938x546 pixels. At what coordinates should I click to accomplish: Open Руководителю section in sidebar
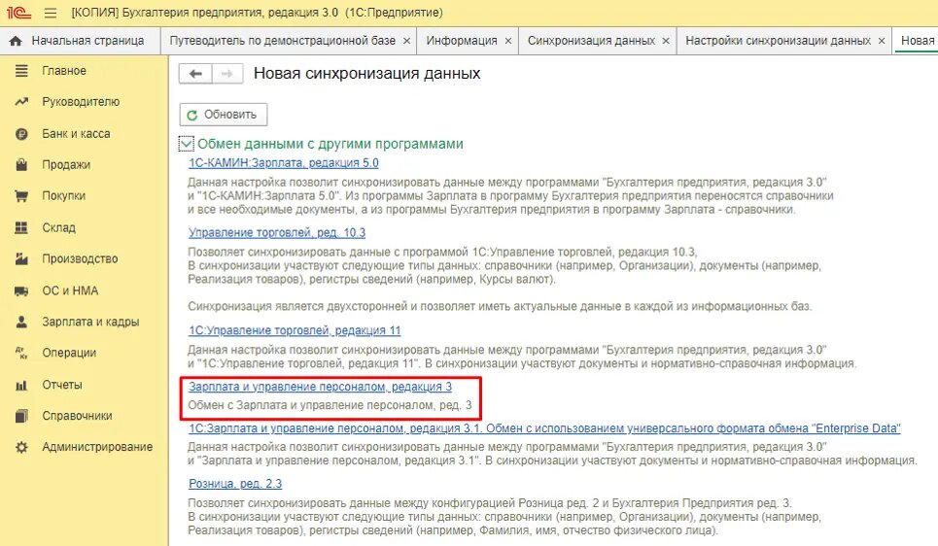(x=81, y=102)
